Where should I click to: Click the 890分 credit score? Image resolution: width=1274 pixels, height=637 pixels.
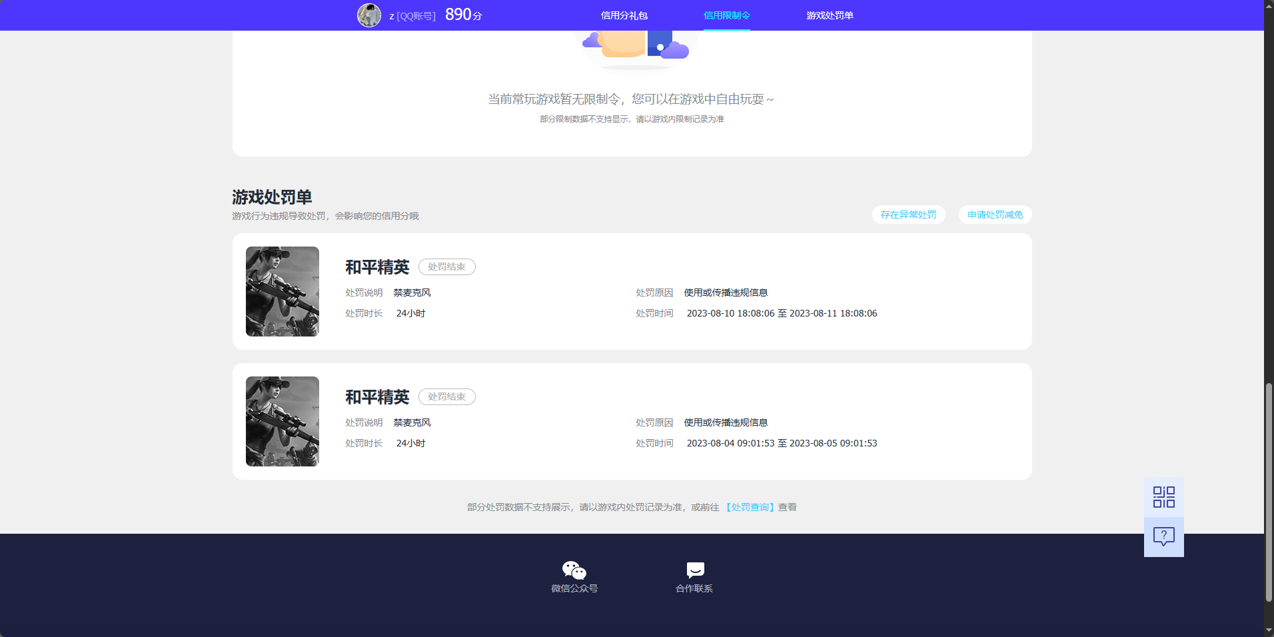[x=463, y=15]
